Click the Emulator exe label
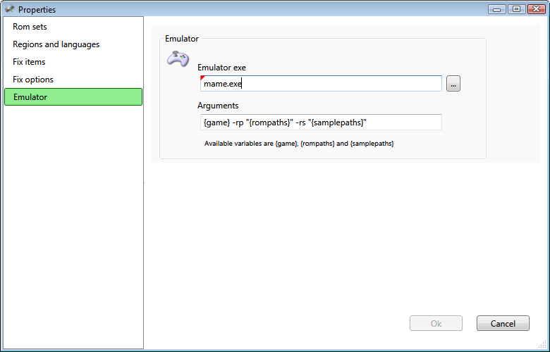 (221, 68)
